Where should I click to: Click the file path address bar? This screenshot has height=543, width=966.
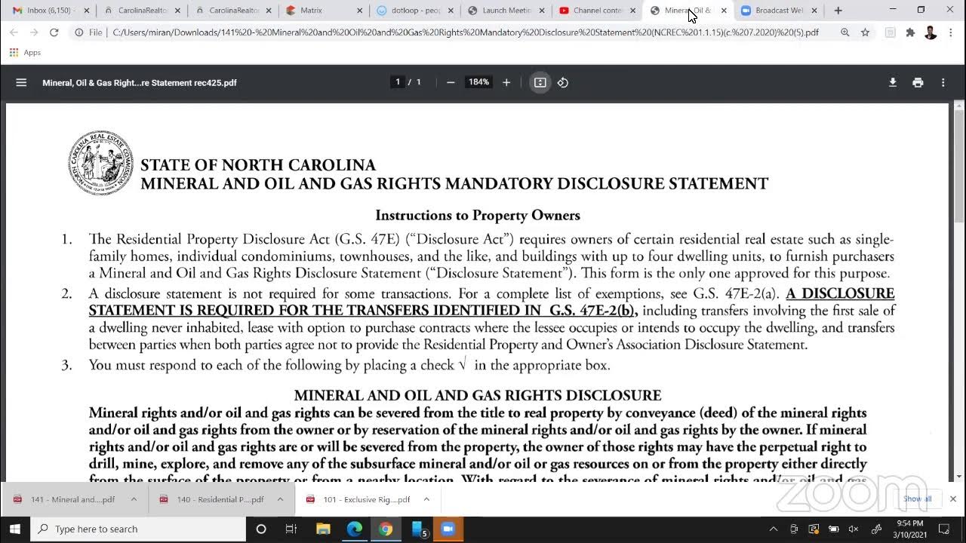[465, 32]
